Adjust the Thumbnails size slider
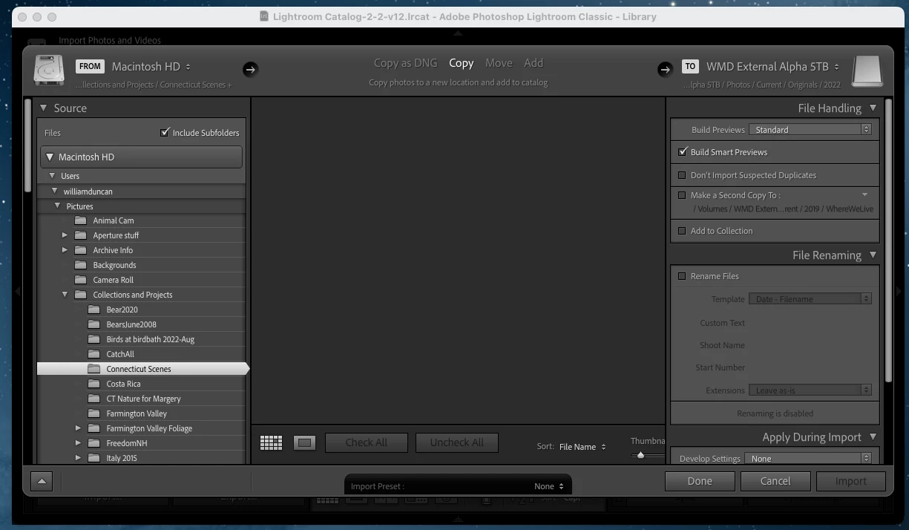 tap(641, 455)
